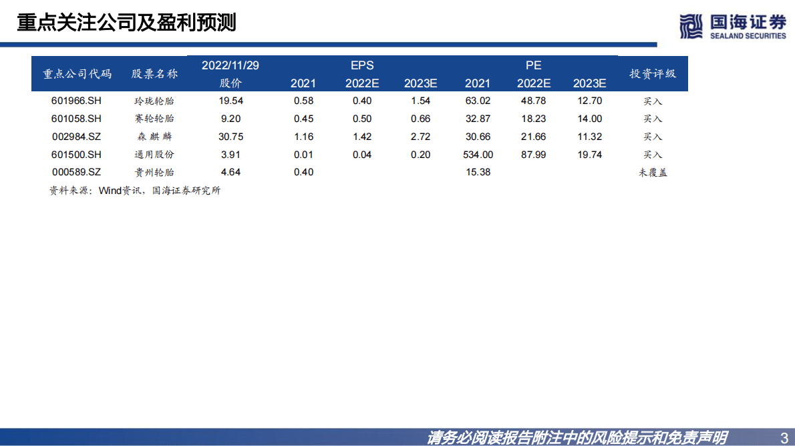Click the 未覆盖 rating for 贵州轮胎
Viewport: 795px width, 446px height.
pos(651,171)
